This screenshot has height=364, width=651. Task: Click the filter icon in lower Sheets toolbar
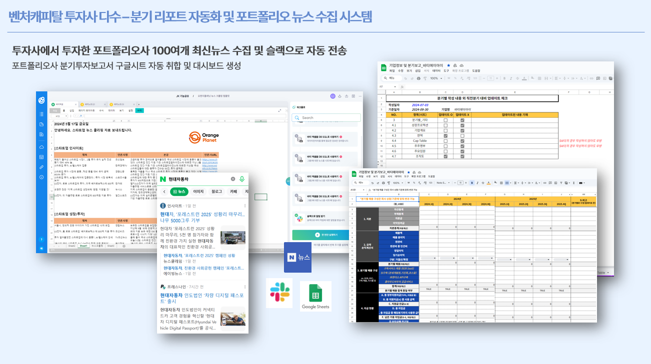click(x=561, y=183)
